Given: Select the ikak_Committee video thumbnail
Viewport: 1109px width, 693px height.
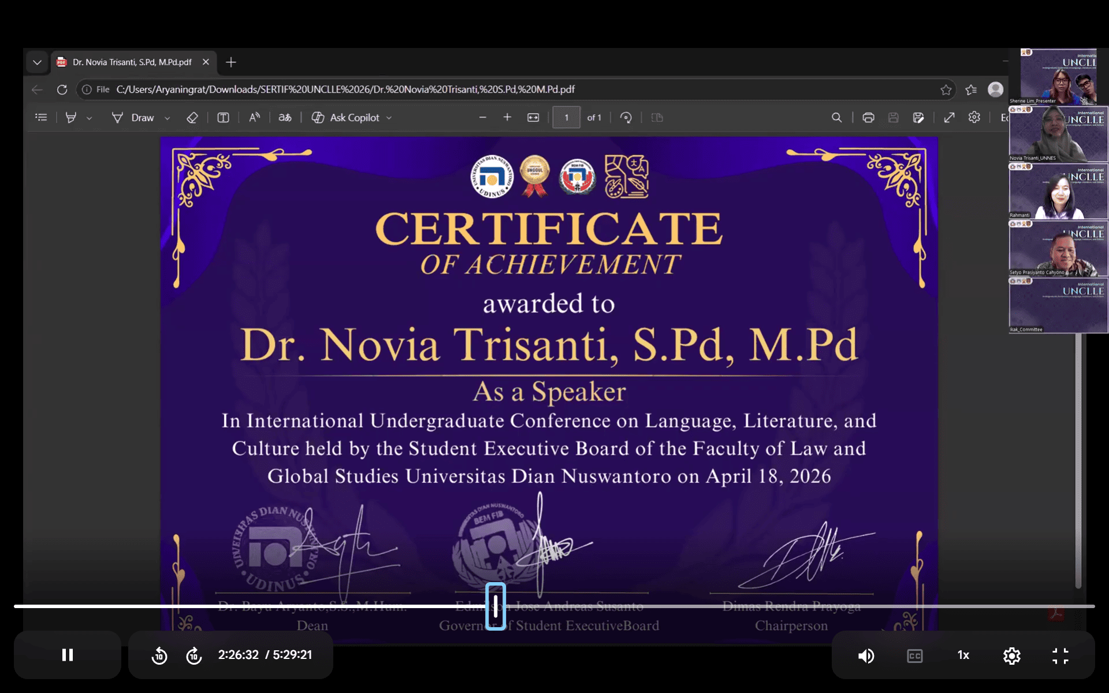Looking at the screenshot, I should [1058, 305].
